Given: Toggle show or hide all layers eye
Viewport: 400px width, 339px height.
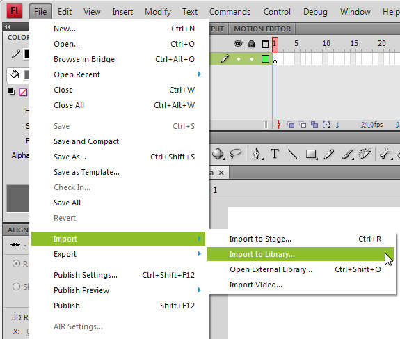Looking at the screenshot, I should 238,44.
